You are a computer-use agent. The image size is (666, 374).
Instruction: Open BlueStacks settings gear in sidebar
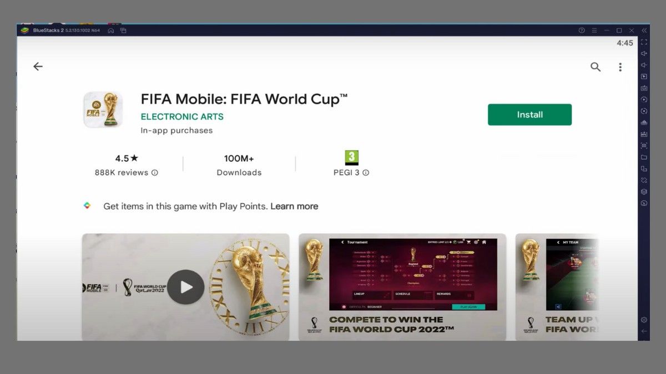tap(644, 320)
